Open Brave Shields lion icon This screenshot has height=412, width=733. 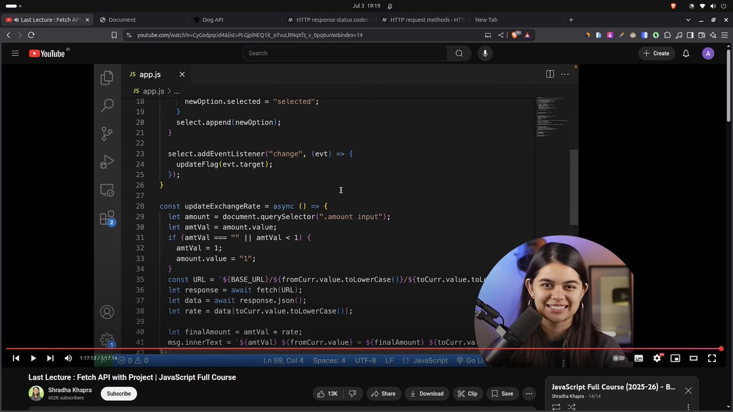(x=515, y=35)
